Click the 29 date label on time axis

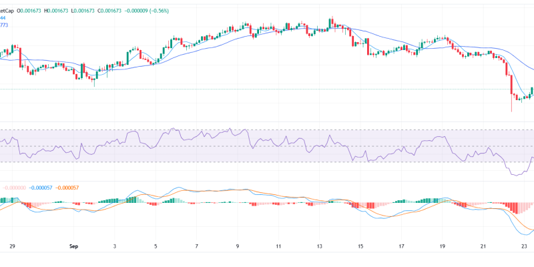tap(12, 246)
